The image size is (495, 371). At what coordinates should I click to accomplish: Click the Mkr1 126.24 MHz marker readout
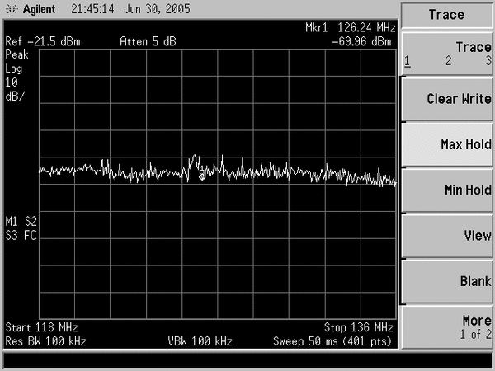click(349, 29)
